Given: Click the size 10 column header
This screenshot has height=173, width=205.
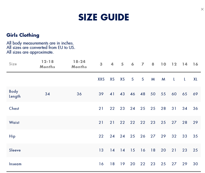Looking at the screenshot, I should click(163, 64).
